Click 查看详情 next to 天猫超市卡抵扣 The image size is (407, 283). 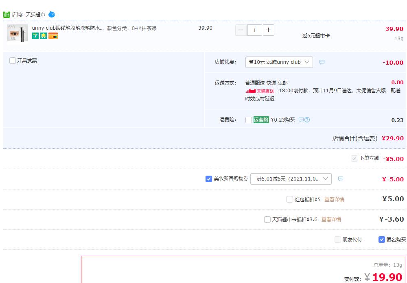point(331,220)
